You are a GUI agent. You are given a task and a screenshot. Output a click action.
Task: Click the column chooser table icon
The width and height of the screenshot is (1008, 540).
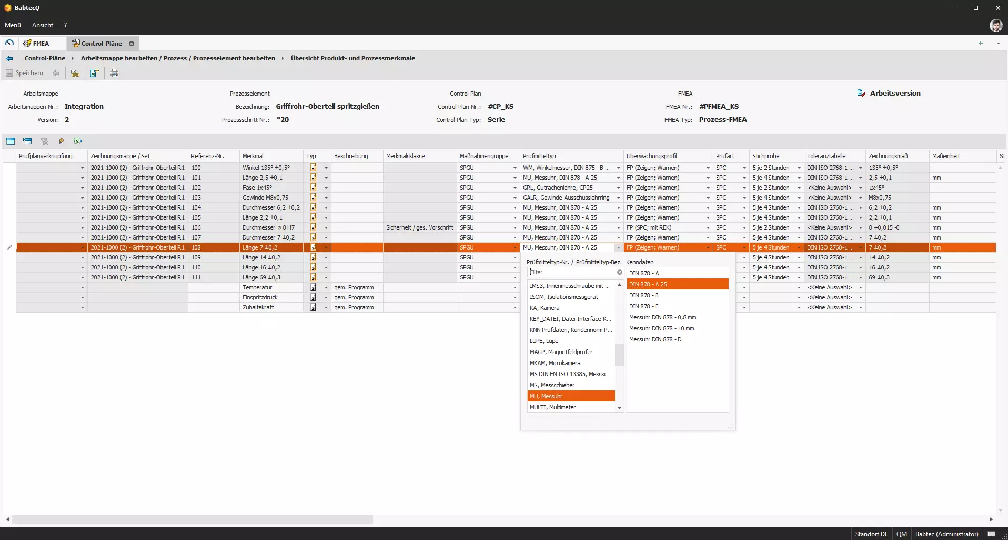click(x=27, y=141)
